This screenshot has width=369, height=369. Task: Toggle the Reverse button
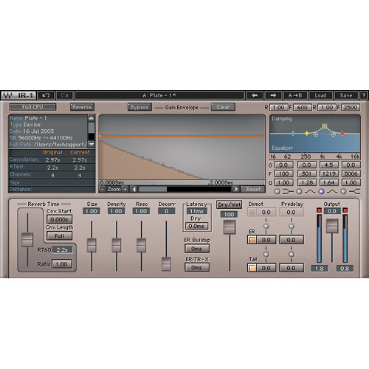tap(82, 107)
